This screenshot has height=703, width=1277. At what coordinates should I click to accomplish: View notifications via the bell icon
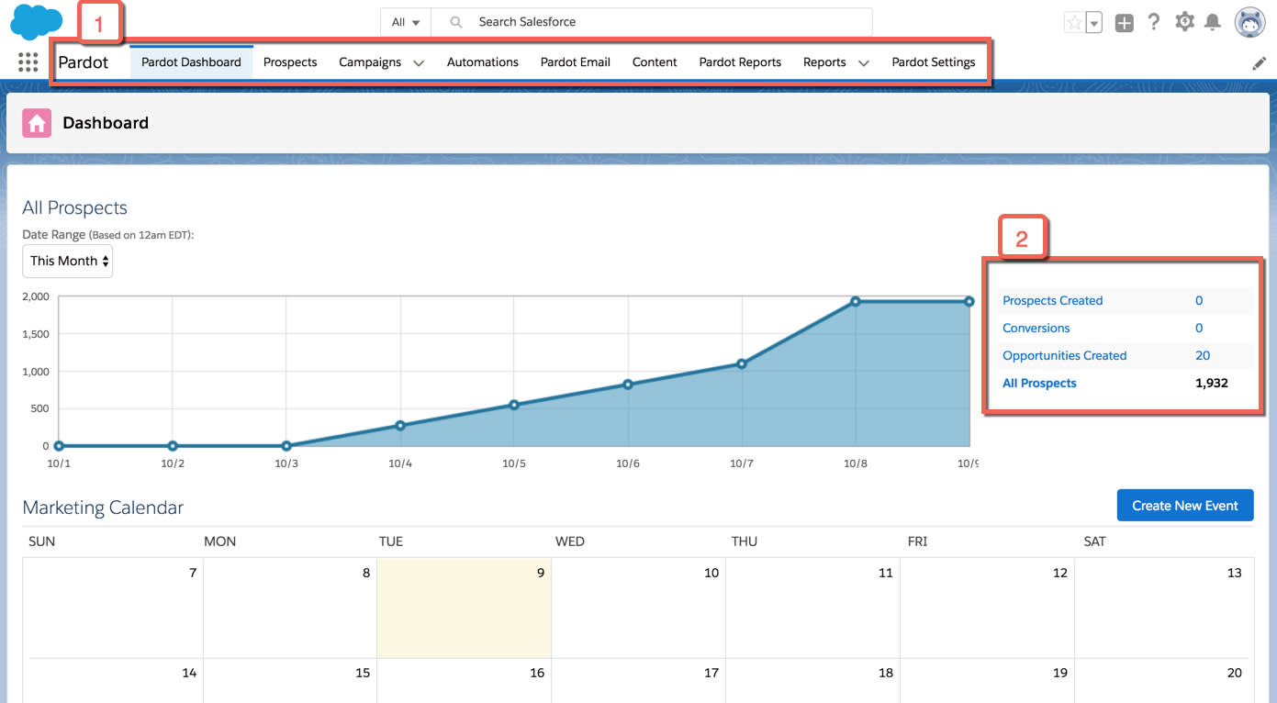point(1214,21)
